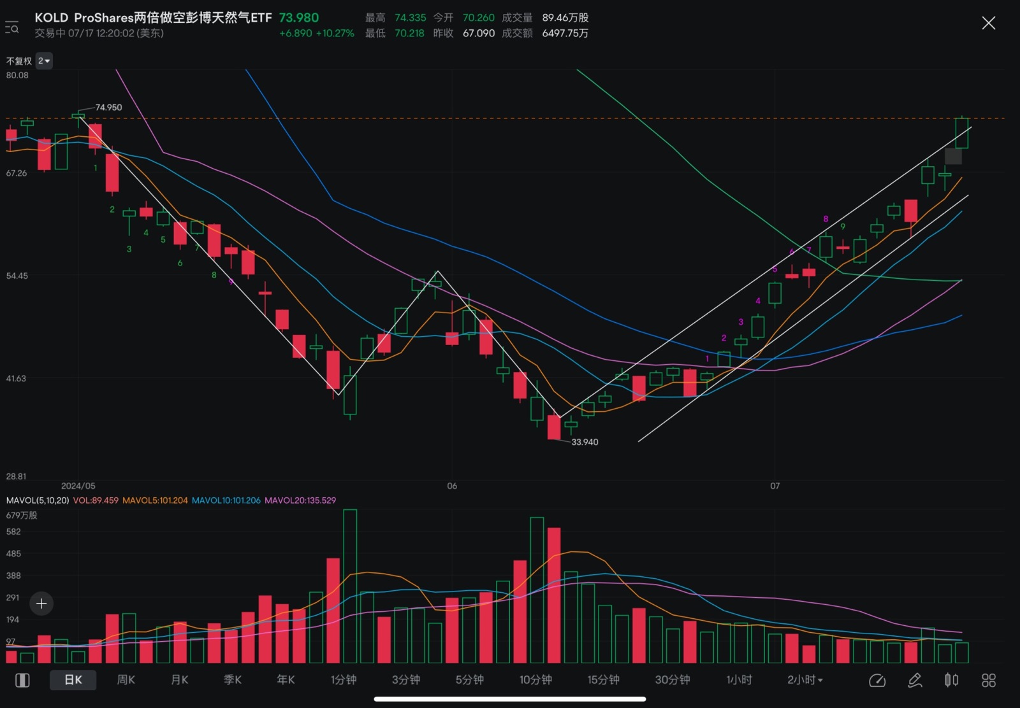1020x708 pixels.
Task: Click the MAVOL5:101.204 value
Action: [x=155, y=500]
